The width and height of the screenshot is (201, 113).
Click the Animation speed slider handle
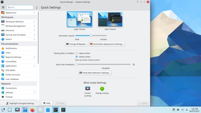[91, 36]
